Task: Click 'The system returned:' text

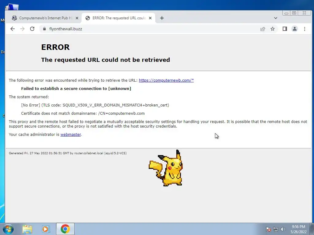Action: pos(29,97)
